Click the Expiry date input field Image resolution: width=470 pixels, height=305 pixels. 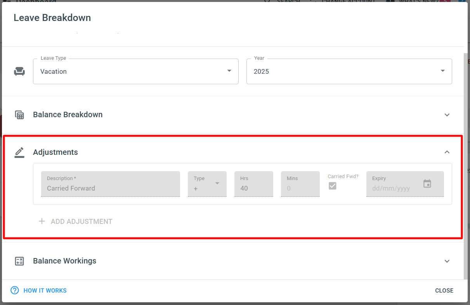point(392,188)
